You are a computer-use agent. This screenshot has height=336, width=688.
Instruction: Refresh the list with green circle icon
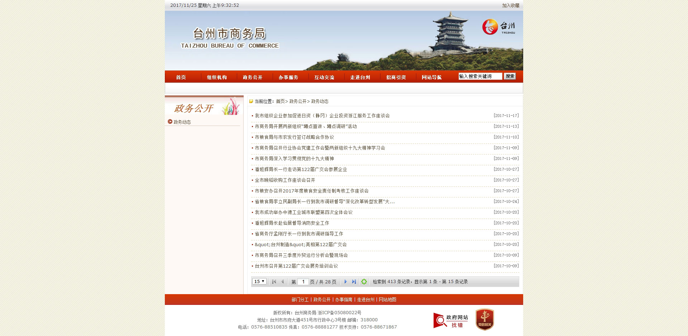click(364, 282)
